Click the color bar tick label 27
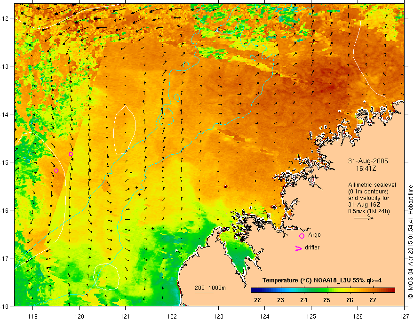This screenshot has width=414, height=320. coord(373,300)
